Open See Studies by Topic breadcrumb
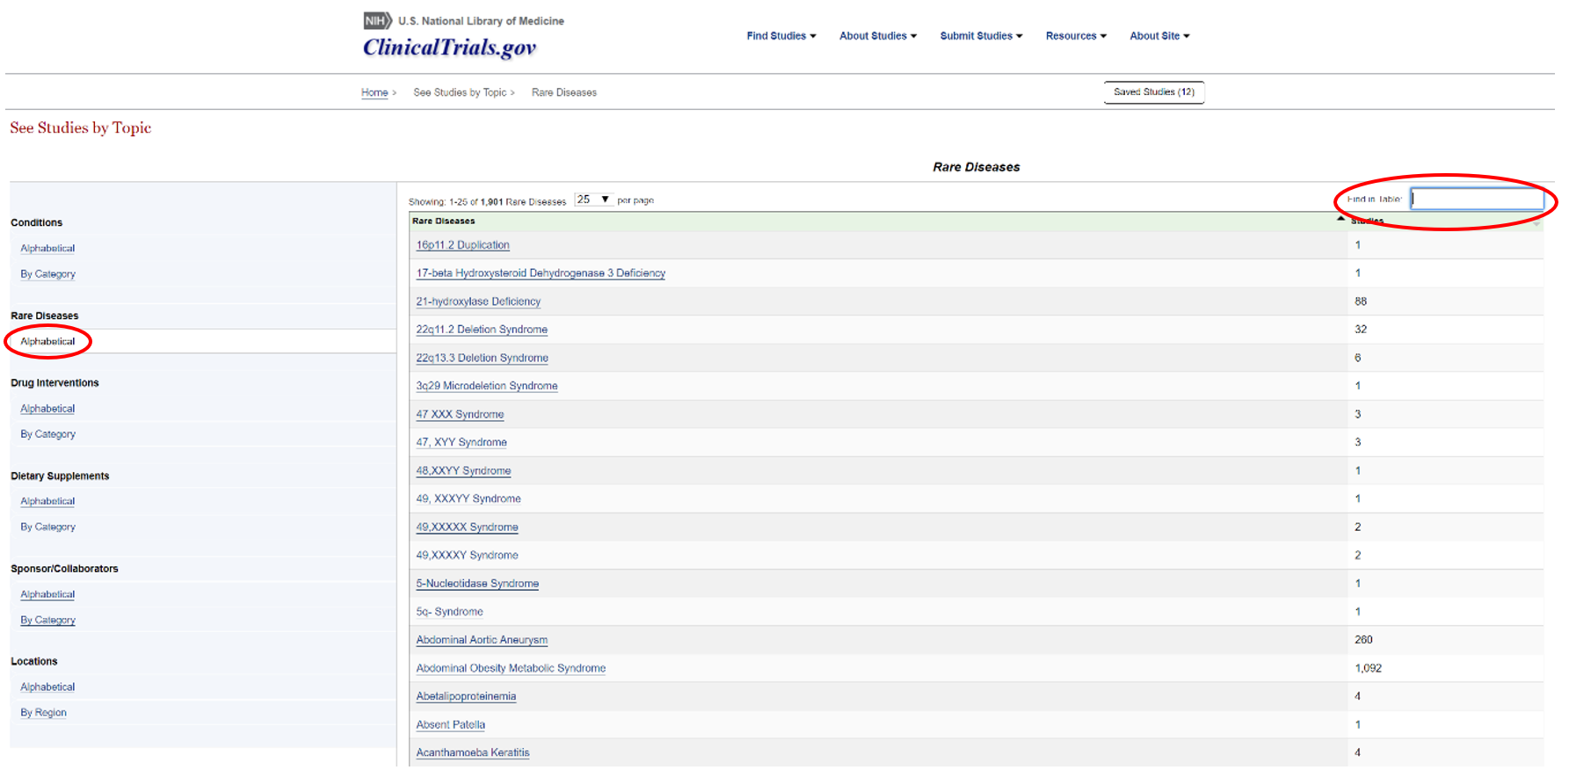Image resolution: width=1569 pixels, height=770 pixels. click(460, 92)
